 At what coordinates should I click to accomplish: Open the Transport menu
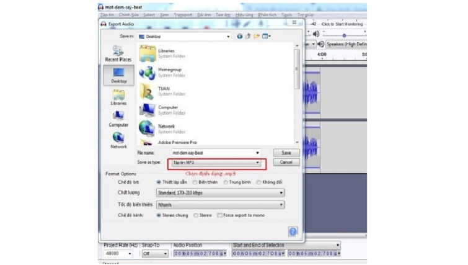(x=183, y=14)
